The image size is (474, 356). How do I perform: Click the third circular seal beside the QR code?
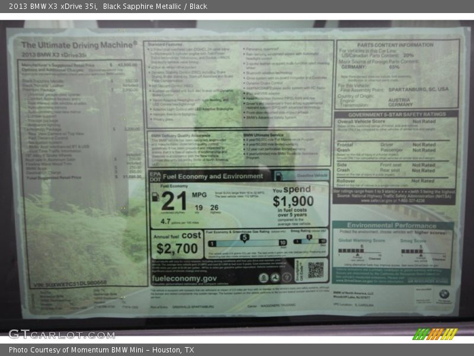click(x=287, y=277)
